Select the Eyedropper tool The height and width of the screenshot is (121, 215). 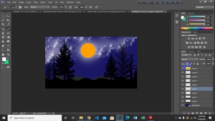pos(8,25)
